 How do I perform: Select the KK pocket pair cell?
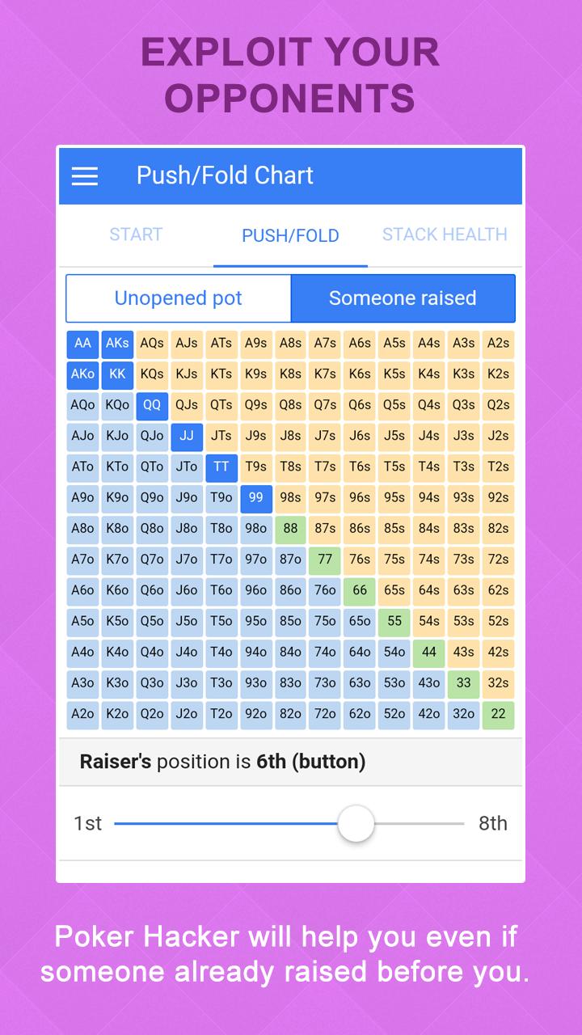pyautogui.click(x=117, y=374)
